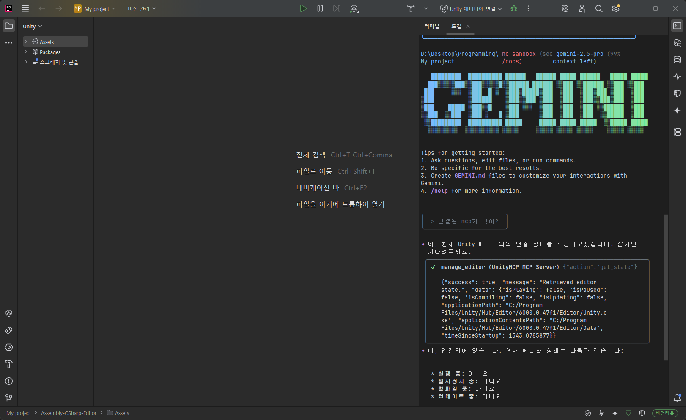Open the Unity tool window in left sidebar
Image resolution: width=686 pixels, height=420 pixels.
(x=9, y=313)
